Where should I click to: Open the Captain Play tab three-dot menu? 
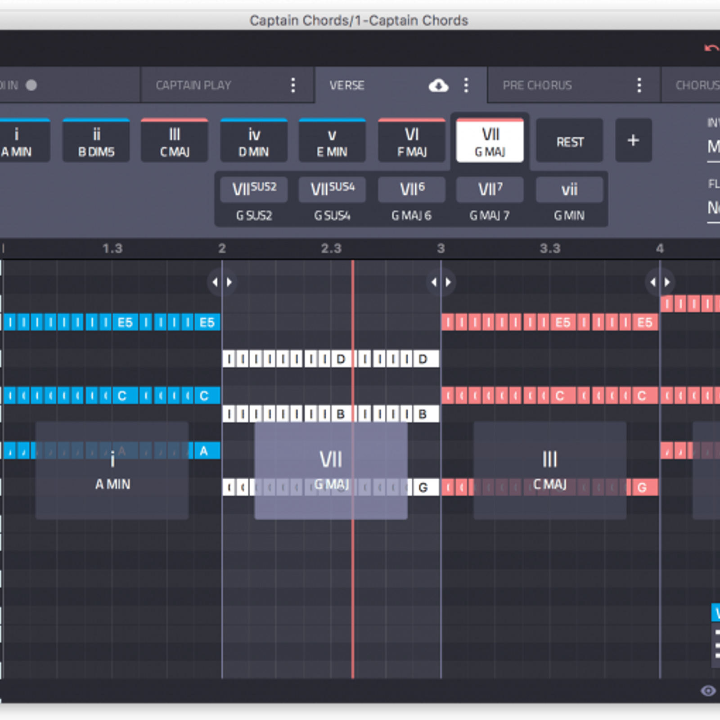point(293,85)
